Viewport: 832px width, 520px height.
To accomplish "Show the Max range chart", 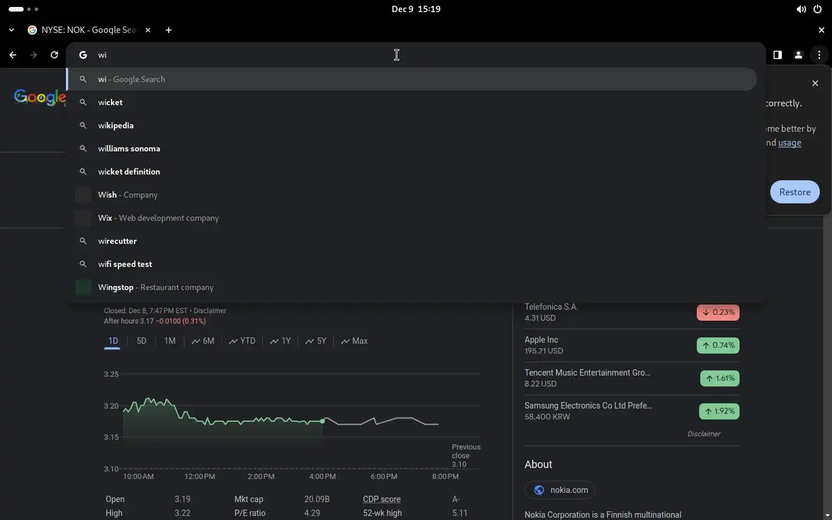I will coord(354,341).
